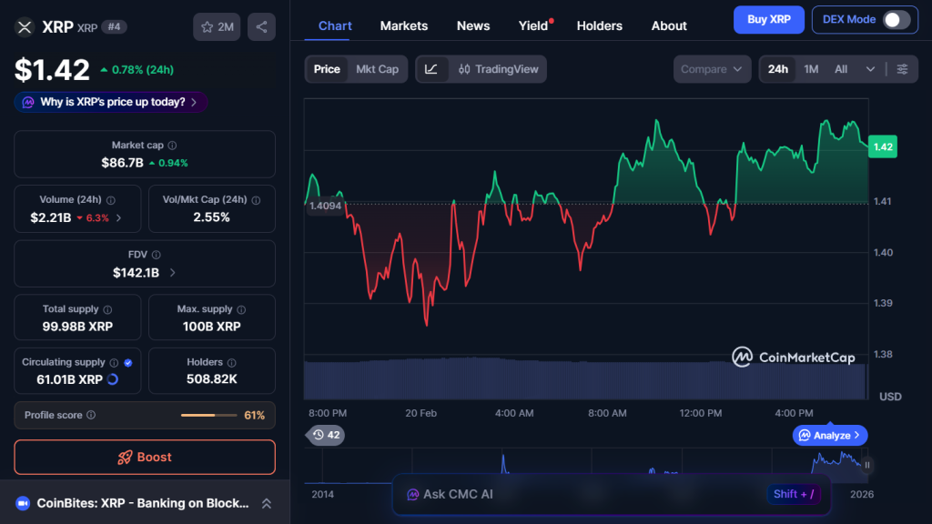Click Market cap info icon

173,146
